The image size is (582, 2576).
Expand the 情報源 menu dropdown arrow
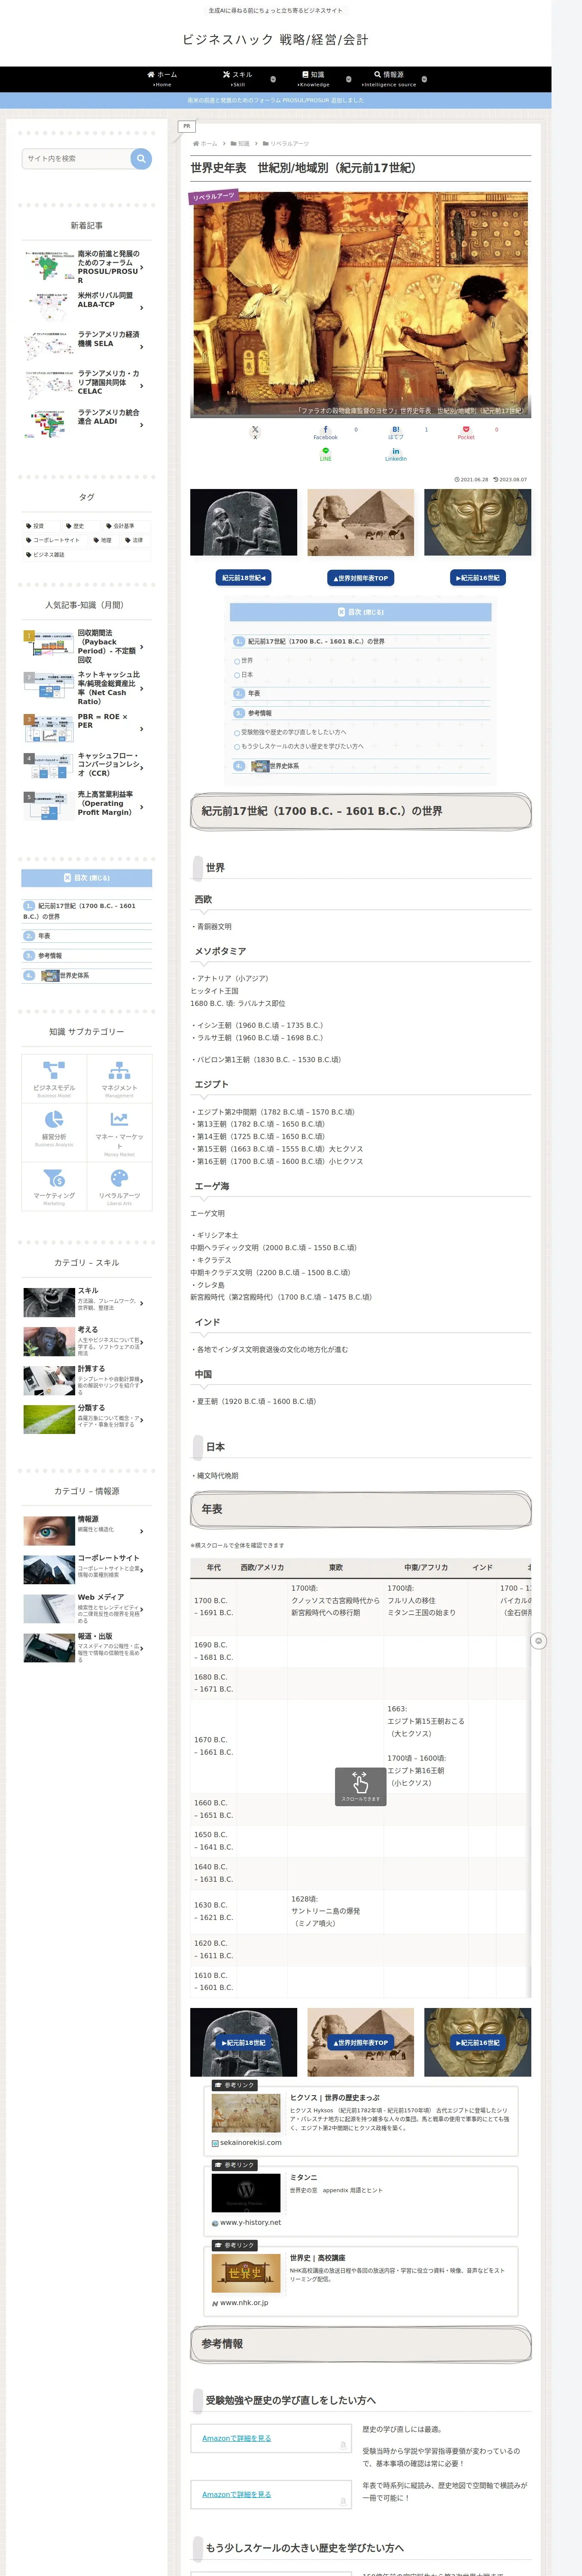(424, 79)
